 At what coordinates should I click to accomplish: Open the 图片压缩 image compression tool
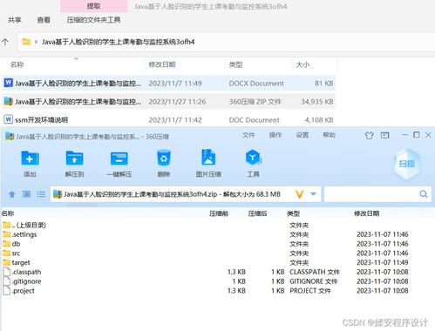point(208,158)
